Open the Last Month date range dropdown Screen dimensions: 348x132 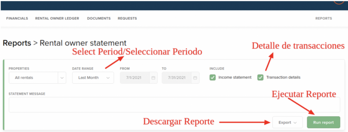tap(93, 78)
